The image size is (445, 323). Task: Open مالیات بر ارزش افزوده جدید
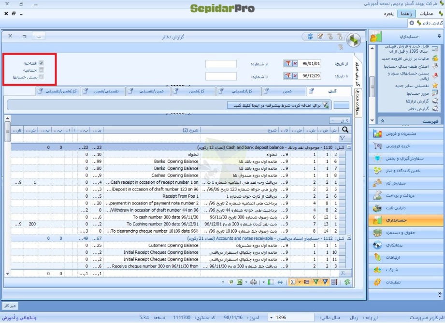tap(405, 59)
